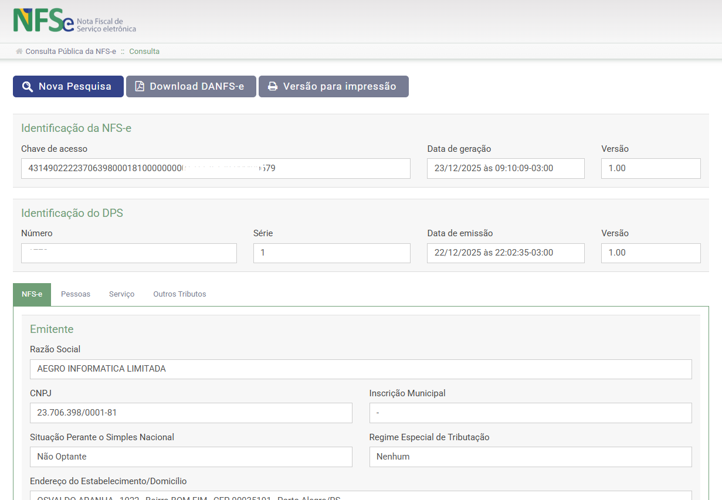
Task: Select the DPS Série field
Action: [x=331, y=253]
